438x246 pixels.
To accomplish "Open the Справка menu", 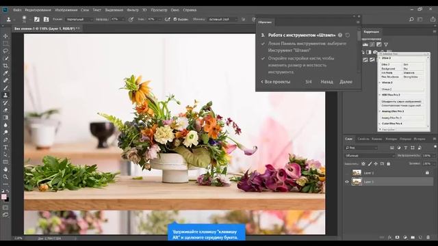I will click(x=190, y=10).
